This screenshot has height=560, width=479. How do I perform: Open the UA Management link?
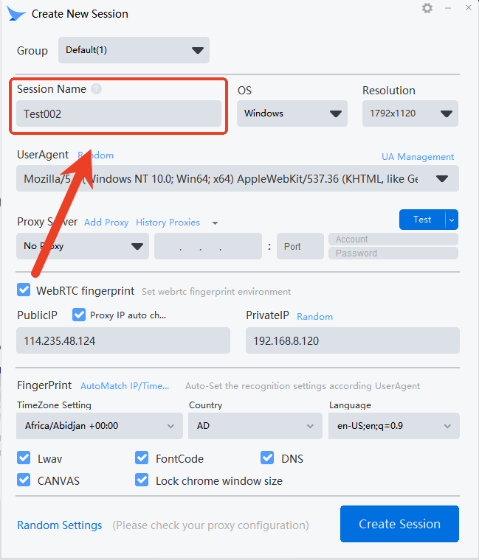[x=417, y=157]
